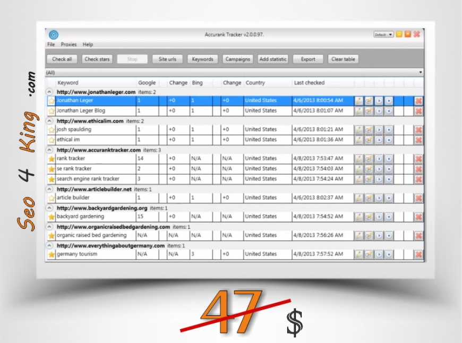Collapse the ethicalim.com group
462x343 pixels.
[x=49, y=121]
